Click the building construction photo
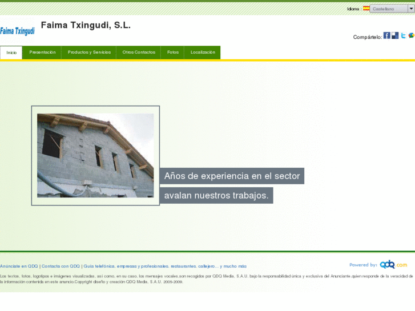Screen dimensions: 415x311 [95, 155]
